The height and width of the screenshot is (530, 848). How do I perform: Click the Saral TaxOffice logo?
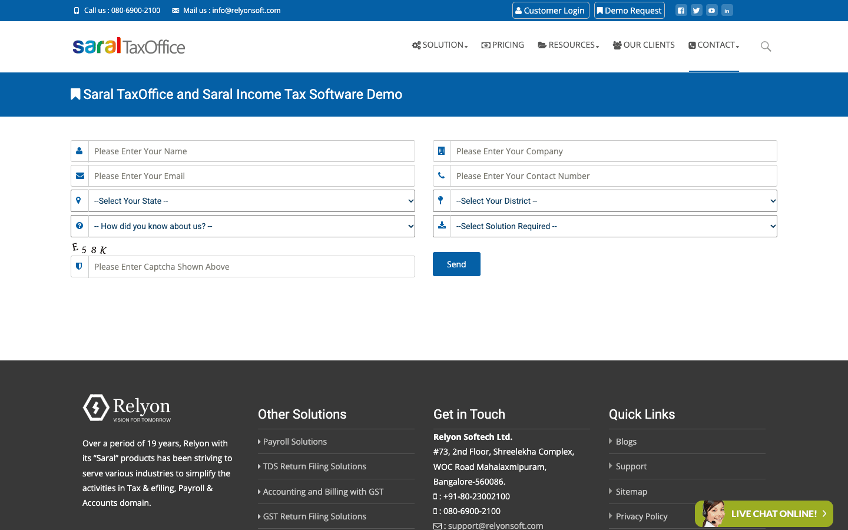point(129,46)
